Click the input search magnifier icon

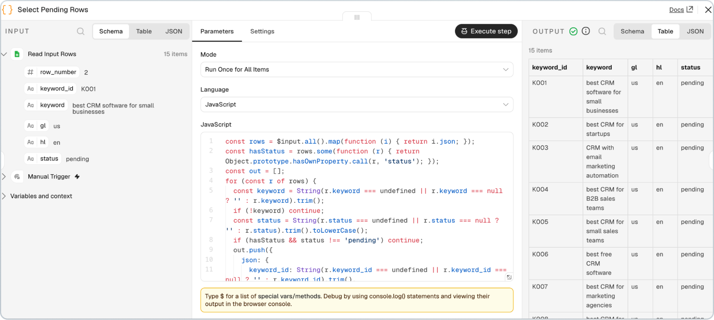[81, 31]
